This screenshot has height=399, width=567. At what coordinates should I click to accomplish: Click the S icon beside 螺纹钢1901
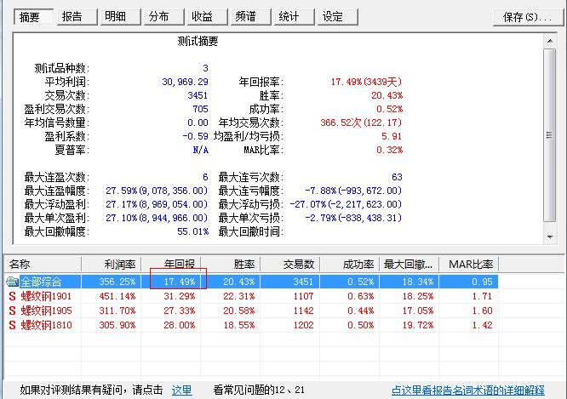click(x=12, y=296)
